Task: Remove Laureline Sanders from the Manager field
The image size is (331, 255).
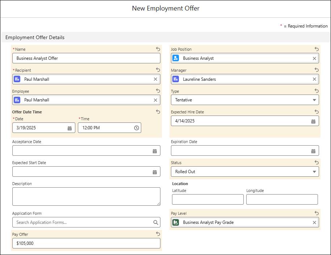Action: [x=314, y=79]
